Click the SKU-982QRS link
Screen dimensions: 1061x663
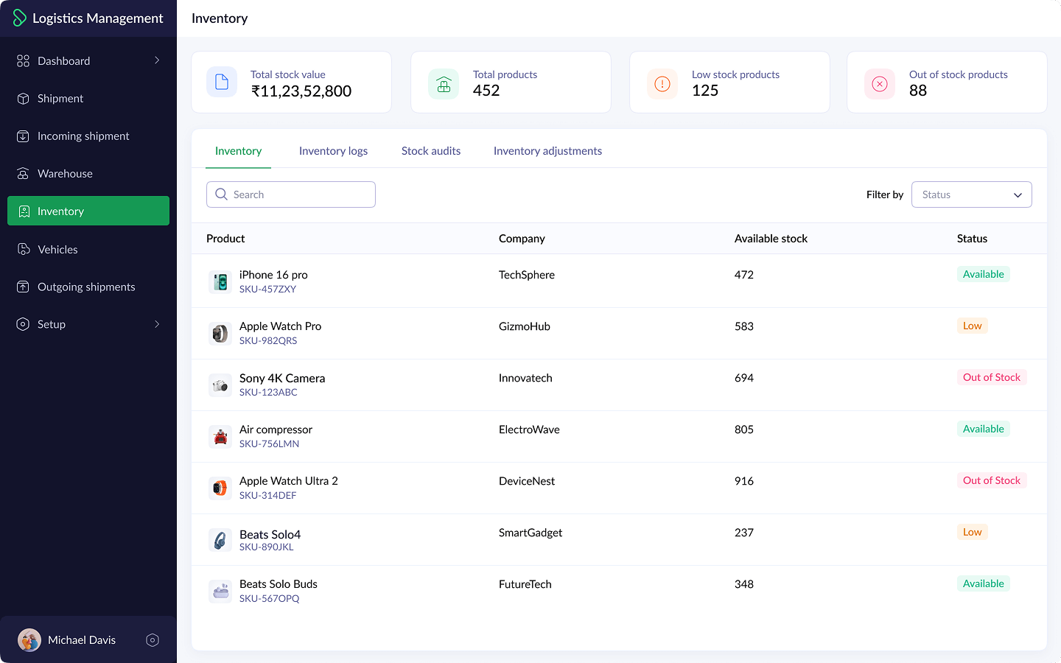268,340
